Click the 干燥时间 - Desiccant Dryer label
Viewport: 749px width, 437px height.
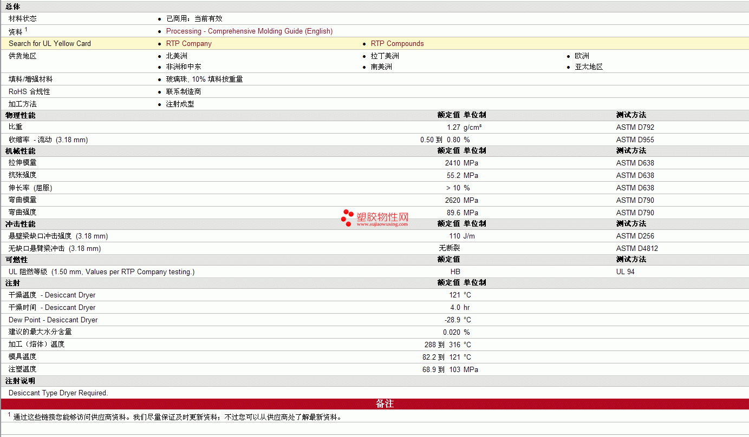coord(52,308)
